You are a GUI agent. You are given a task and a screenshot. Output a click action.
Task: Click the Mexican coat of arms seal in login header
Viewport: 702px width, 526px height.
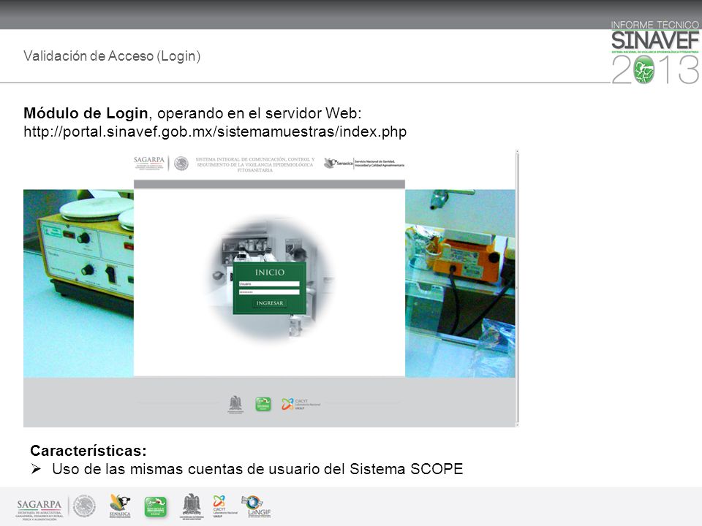181,164
